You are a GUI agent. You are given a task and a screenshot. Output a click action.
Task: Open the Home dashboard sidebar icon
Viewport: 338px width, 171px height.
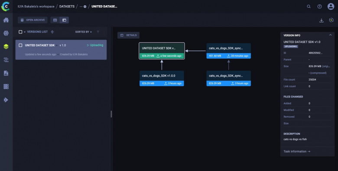click(6, 20)
